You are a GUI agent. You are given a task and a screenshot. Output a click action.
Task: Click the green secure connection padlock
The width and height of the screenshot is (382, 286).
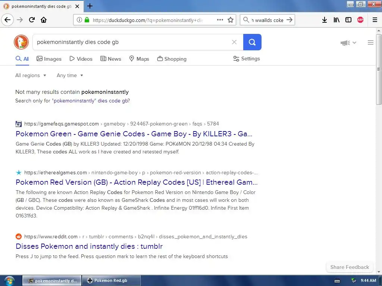pyautogui.click(x=87, y=20)
